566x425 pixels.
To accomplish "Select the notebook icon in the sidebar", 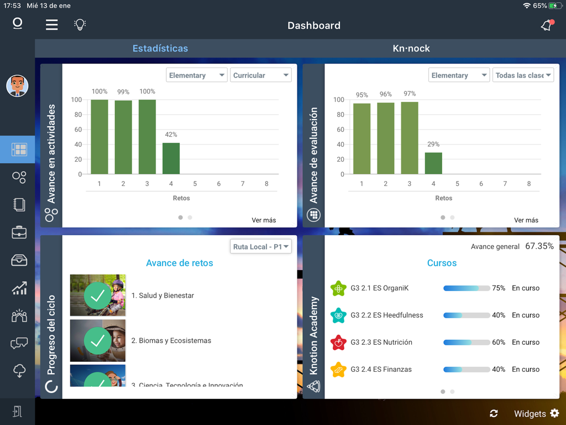I will click(x=18, y=205).
